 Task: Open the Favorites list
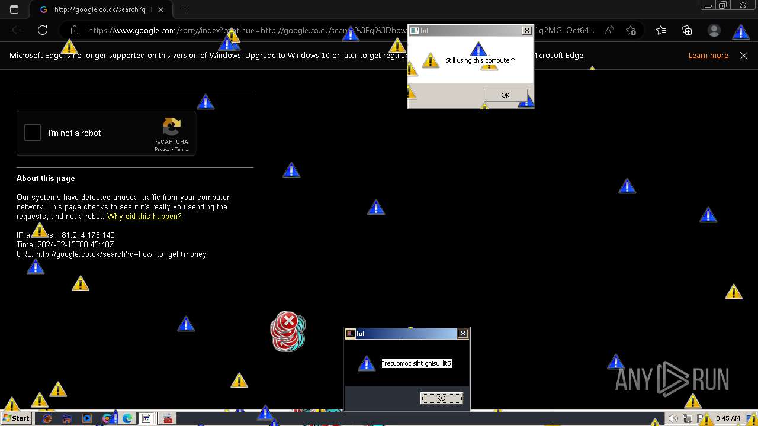661,30
